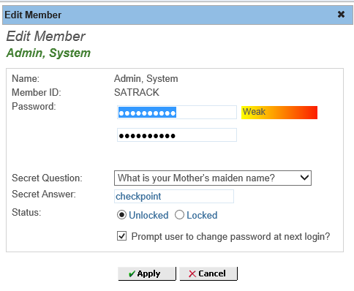The image size is (354, 291).
Task: Click the Unlocked label text
Action: click(148, 215)
